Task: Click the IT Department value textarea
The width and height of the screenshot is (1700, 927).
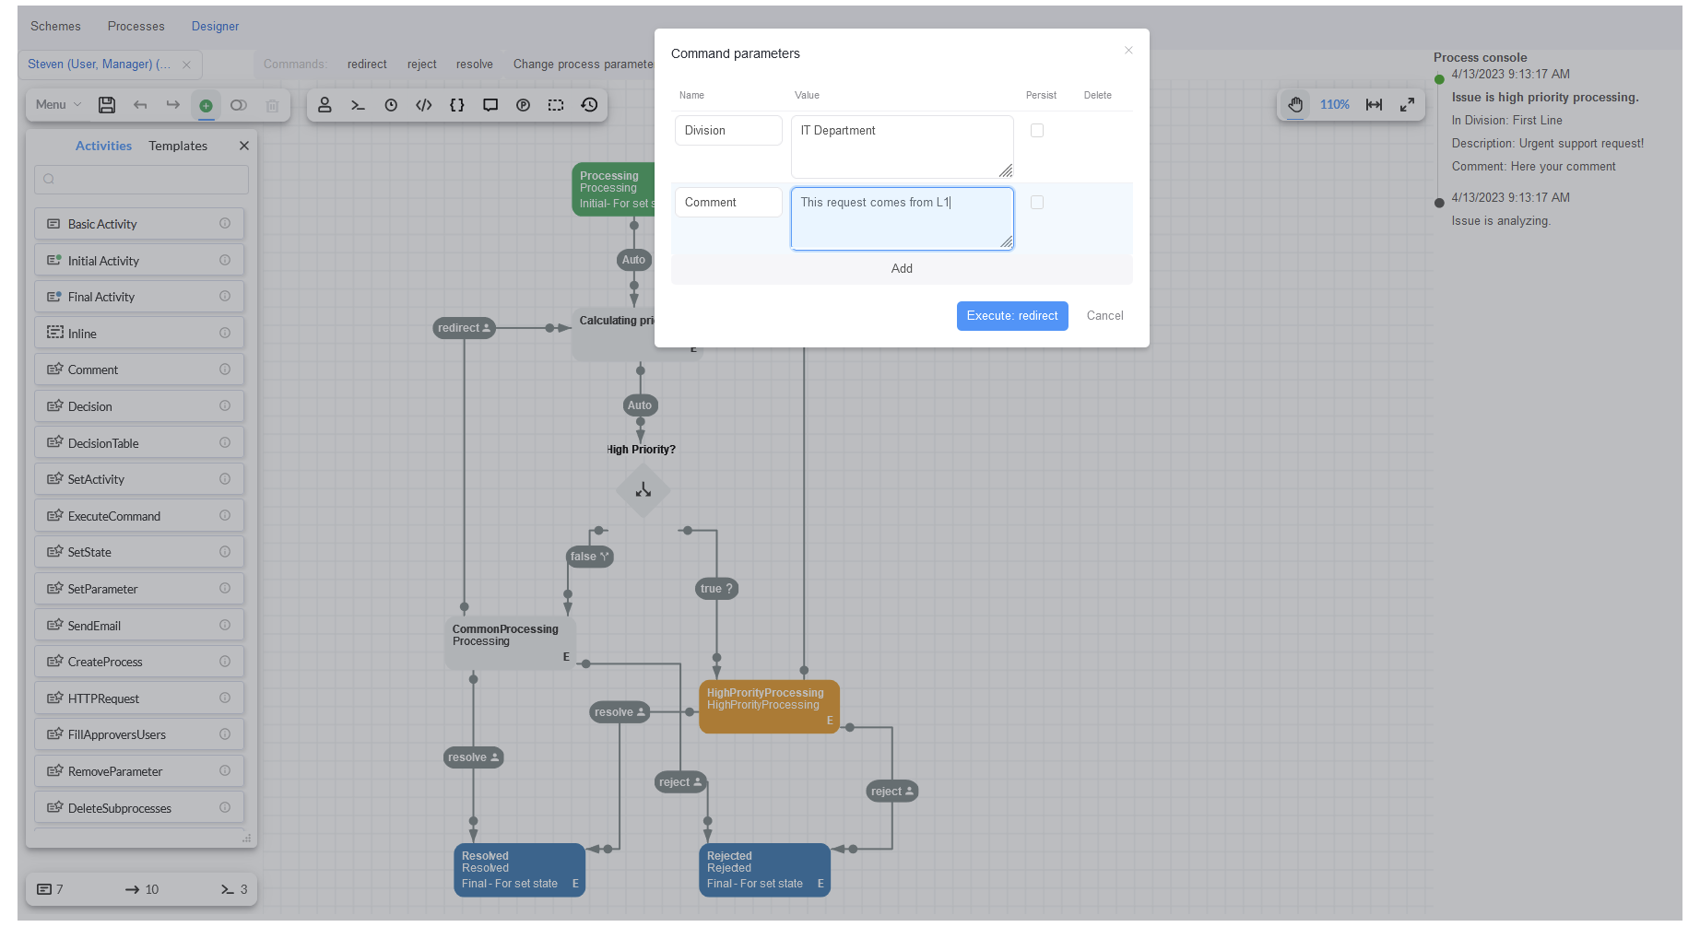Action: (x=902, y=147)
